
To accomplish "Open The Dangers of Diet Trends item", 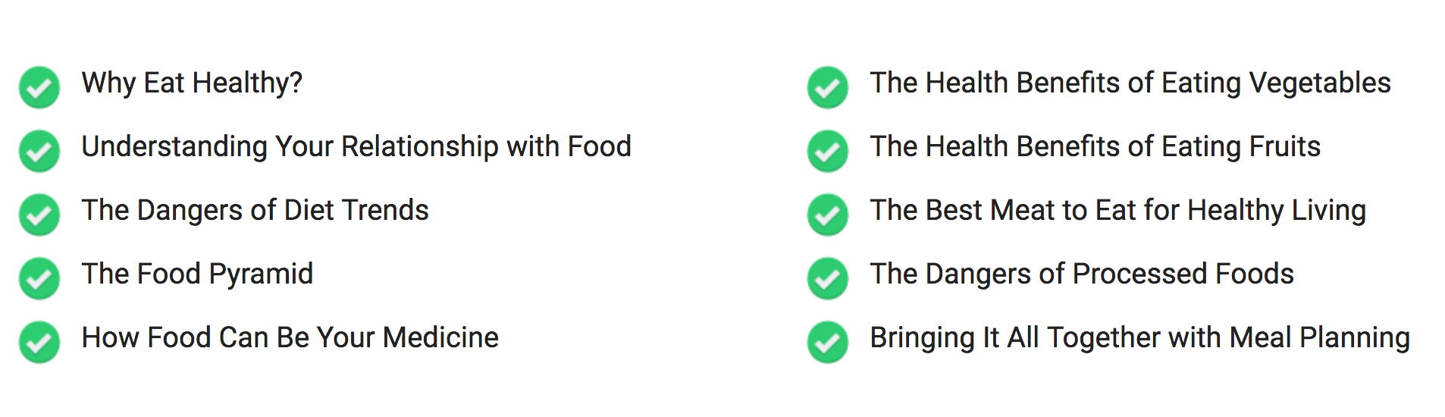I will [x=255, y=210].
